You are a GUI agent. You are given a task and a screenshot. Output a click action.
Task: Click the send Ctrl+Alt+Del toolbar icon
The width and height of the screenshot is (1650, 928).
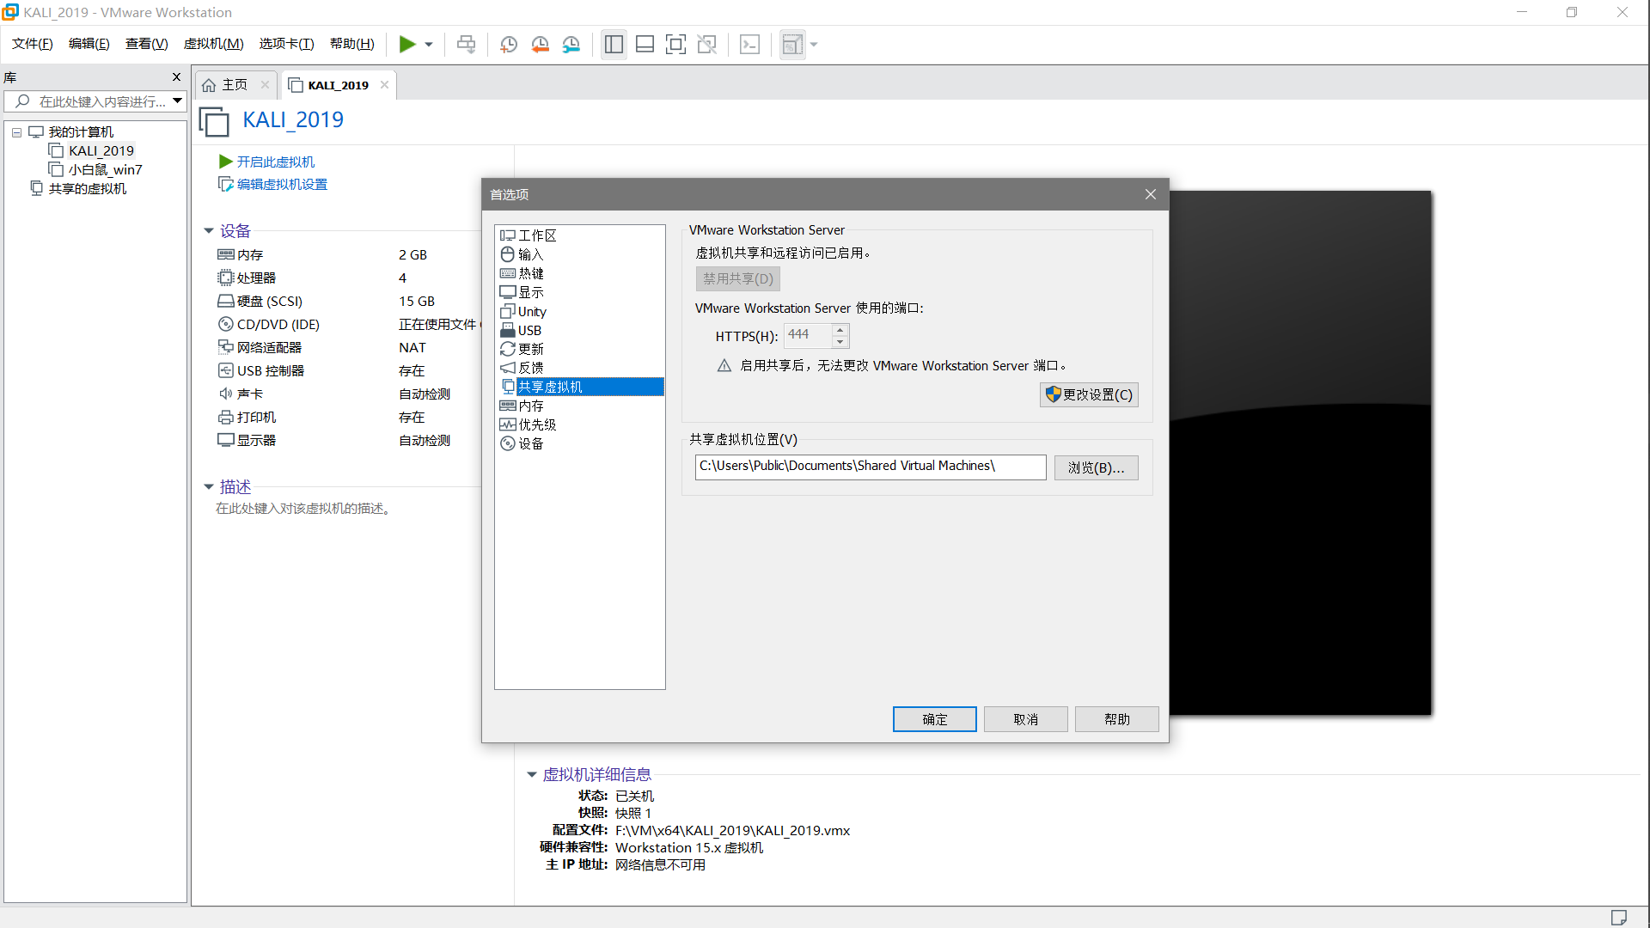point(466,45)
